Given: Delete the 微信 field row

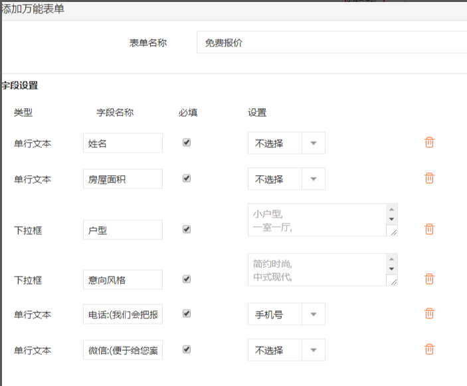Looking at the screenshot, I should [x=429, y=349].
